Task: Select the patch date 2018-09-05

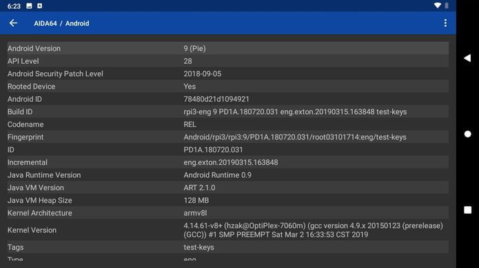Action: 202,74
